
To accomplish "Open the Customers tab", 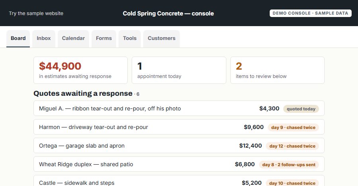I will 161,38.
